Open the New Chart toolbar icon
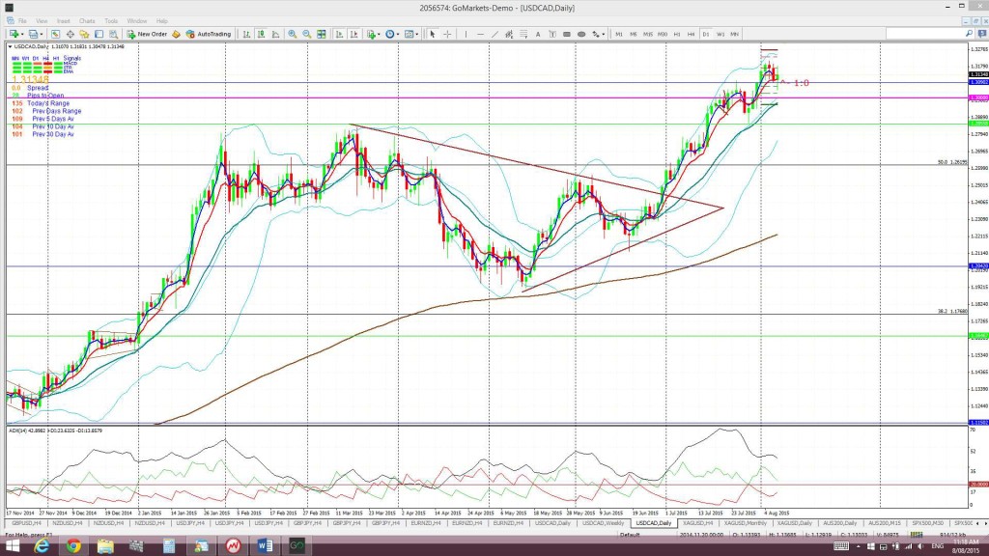Screen dimensions: 989x556 click(x=14, y=34)
